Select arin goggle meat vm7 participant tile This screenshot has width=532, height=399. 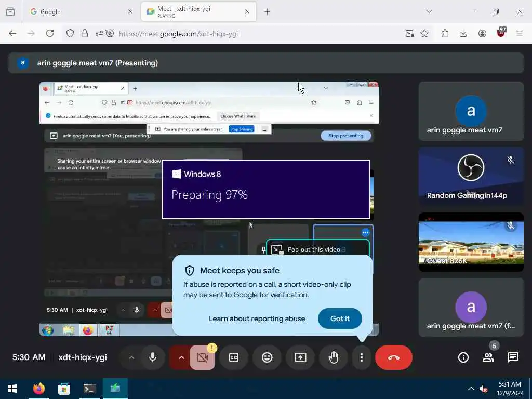click(471, 111)
